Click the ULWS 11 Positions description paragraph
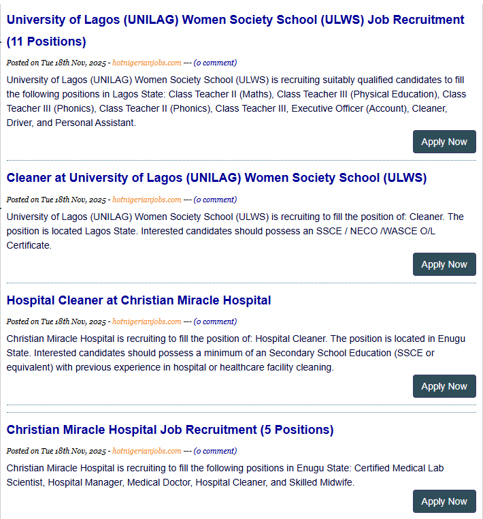483x519 pixels. (x=235, y=101)
